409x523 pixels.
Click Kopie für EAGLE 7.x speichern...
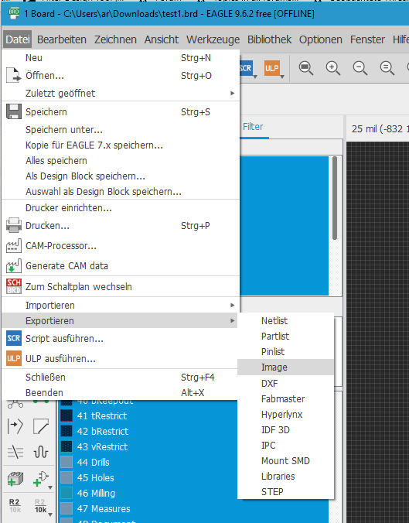121,145
